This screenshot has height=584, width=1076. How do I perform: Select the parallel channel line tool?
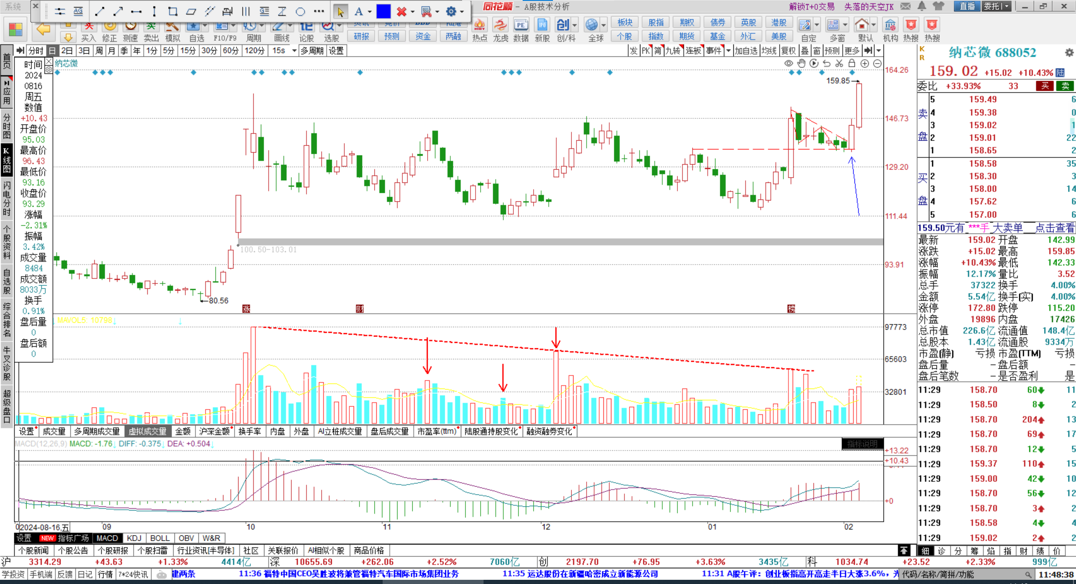[209, 11]
